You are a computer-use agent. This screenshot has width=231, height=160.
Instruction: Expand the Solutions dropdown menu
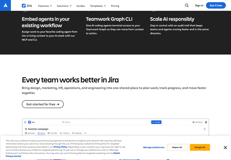pos(64,6)
